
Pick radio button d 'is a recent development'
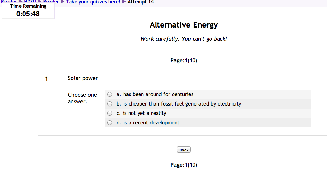click(x=110, y=123)
